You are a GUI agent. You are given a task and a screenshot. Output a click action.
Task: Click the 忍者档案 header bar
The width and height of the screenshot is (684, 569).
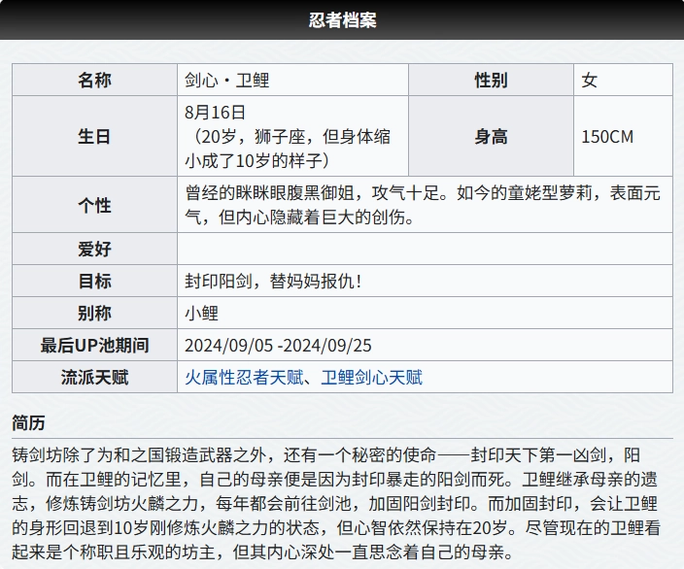342,19
